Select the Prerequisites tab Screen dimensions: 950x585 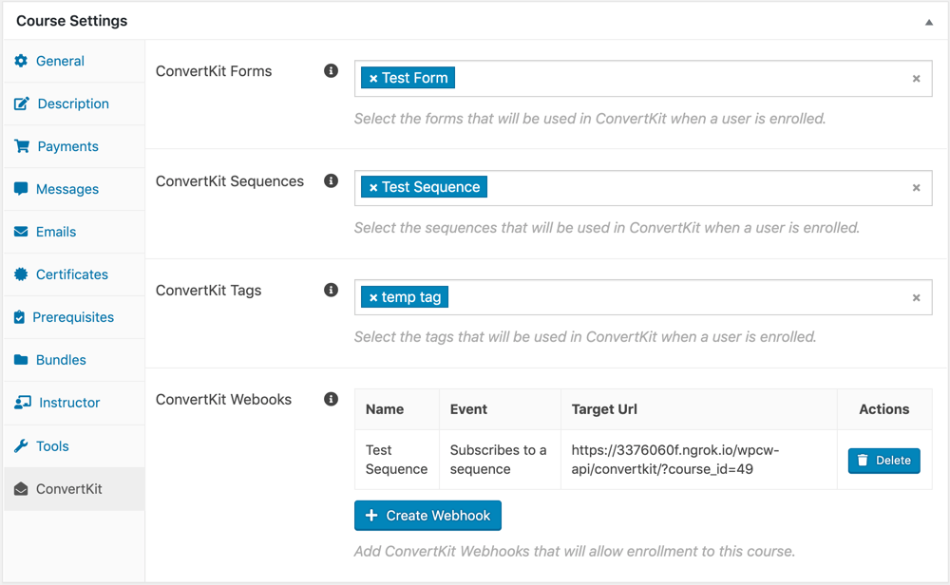(72, 317)
